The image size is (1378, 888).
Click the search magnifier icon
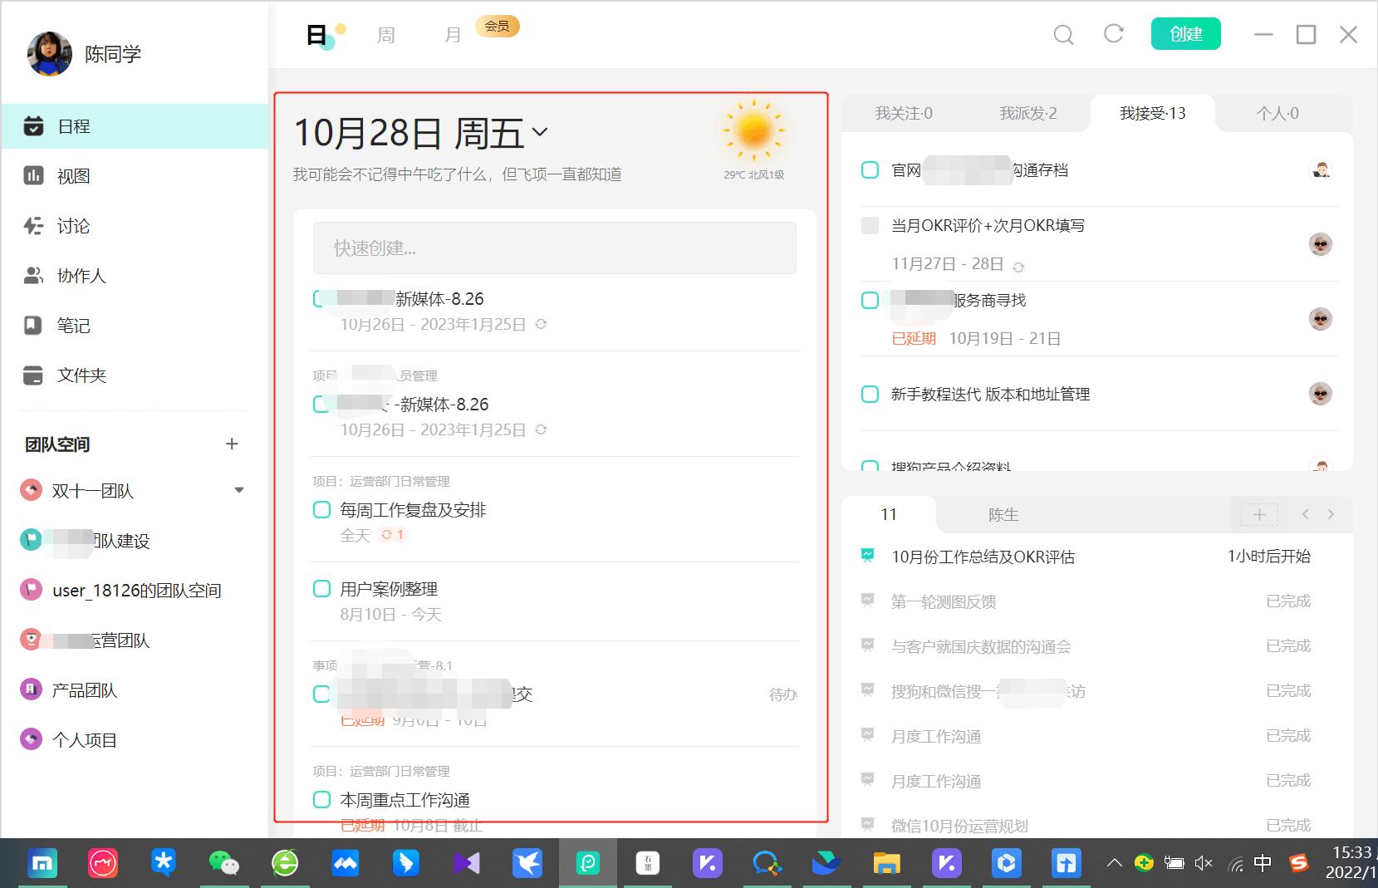1063,35
